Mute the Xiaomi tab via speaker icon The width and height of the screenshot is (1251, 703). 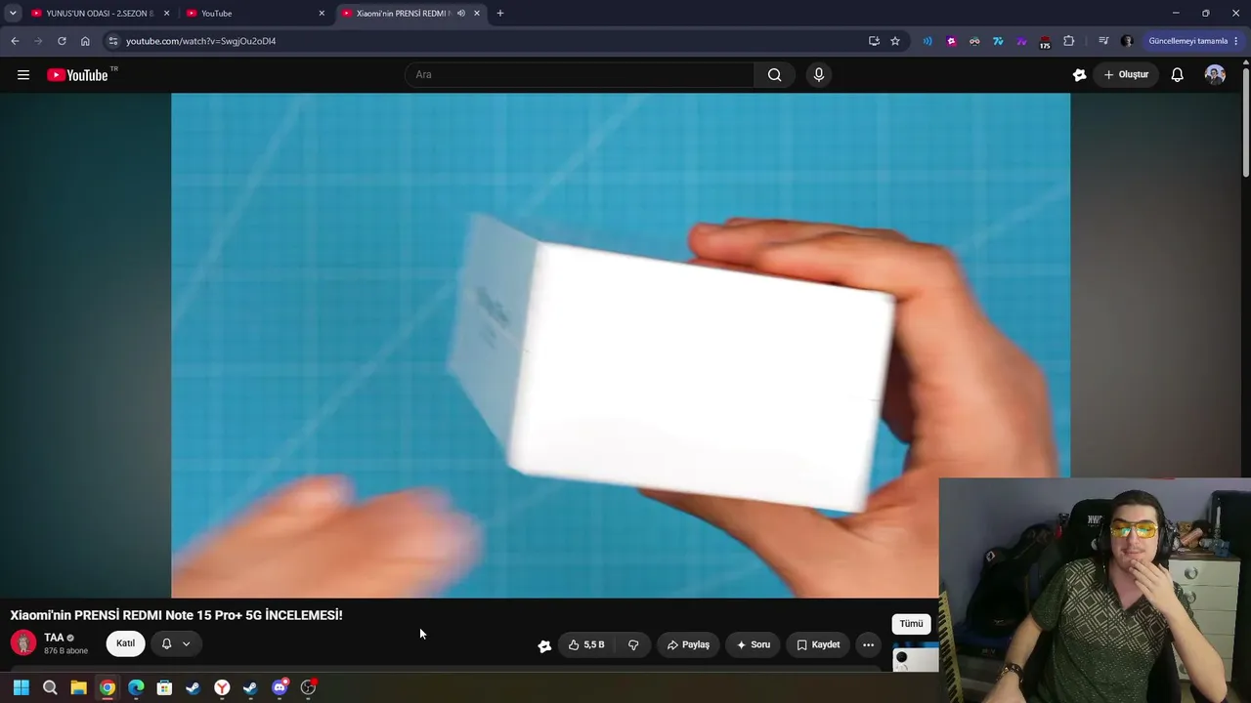461,14
